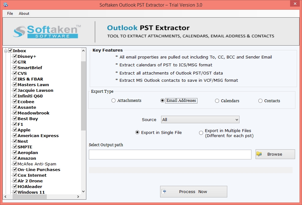Toggle the Windows 11 folder selection

point(14,192)
